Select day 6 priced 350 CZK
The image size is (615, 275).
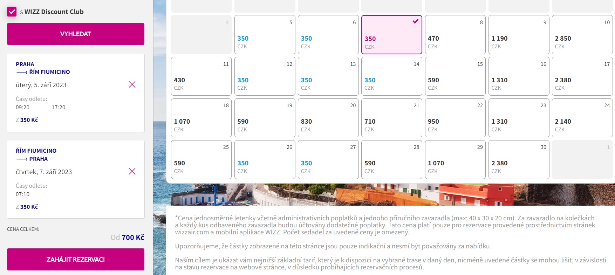[x=328, y=35]
